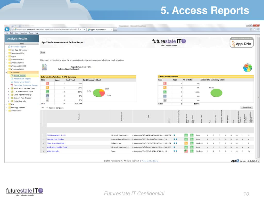264x198 pixels.
Task: Click CCM Framework Tools' After Action RAG icon
Action: (192, 135)
